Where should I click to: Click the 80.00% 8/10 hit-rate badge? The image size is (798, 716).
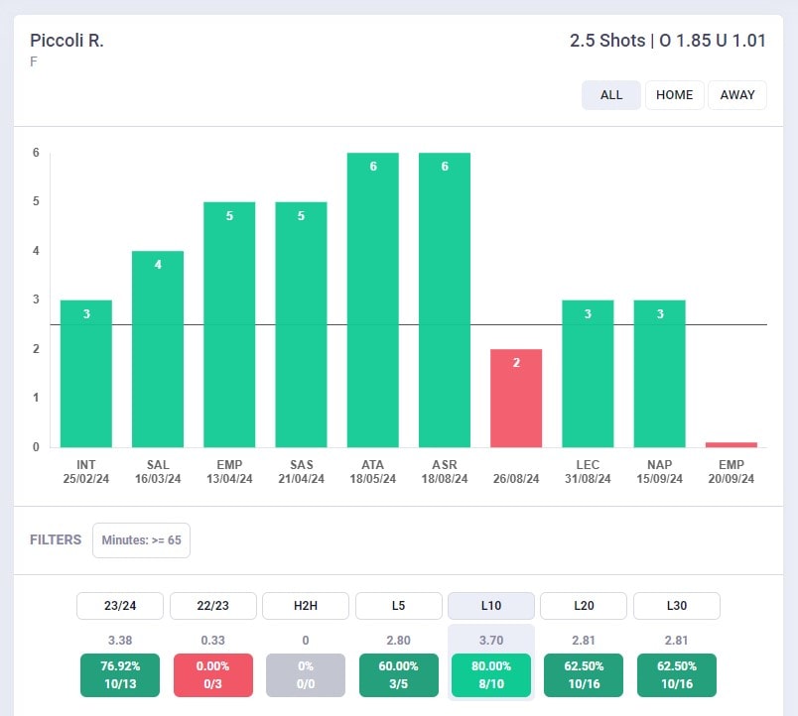click(491, 674)
